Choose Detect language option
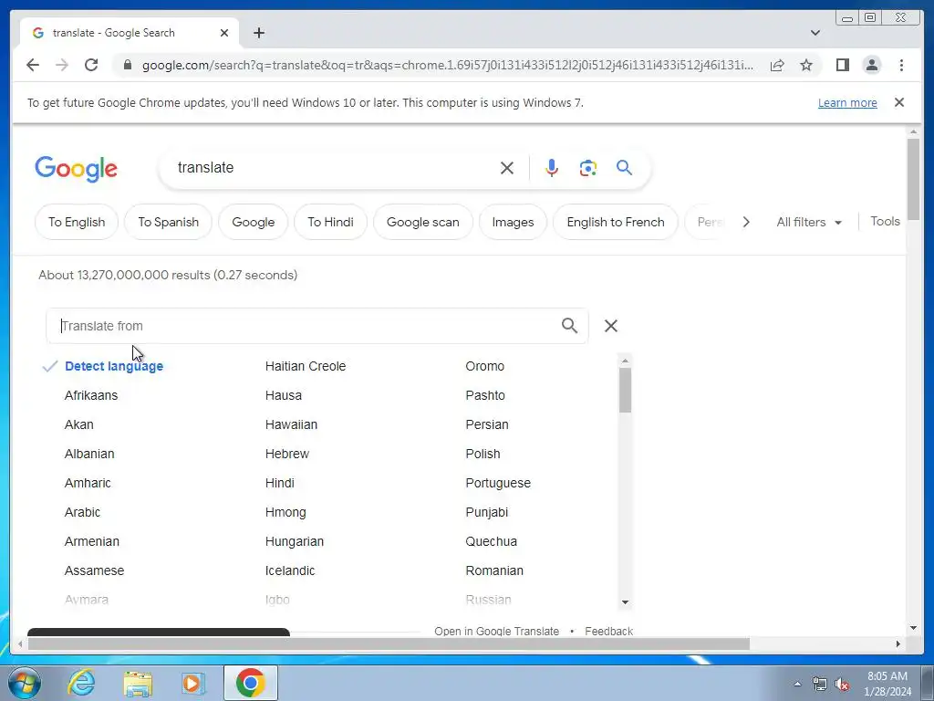Image resolution: width=934 pixels, height=701 pixels. (114, 366)
